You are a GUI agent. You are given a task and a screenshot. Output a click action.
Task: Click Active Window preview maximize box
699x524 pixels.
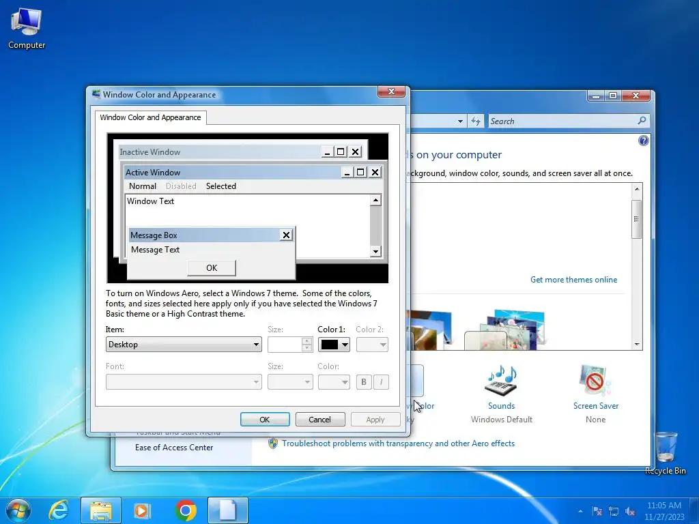point(360,172)
